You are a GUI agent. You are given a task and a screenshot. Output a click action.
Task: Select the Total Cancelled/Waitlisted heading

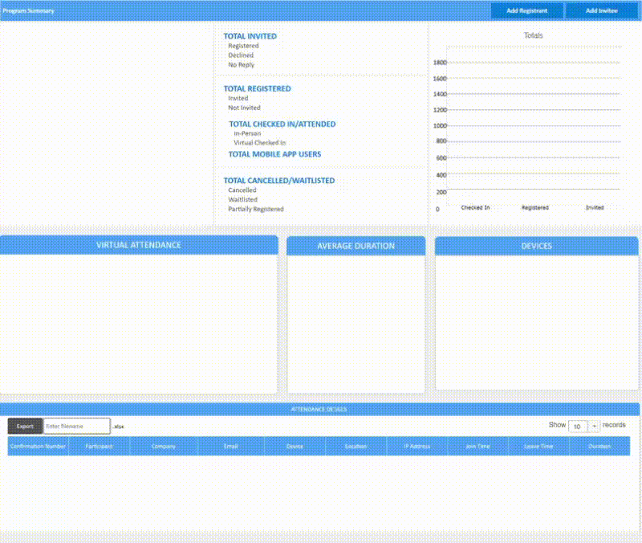point(278,181)
